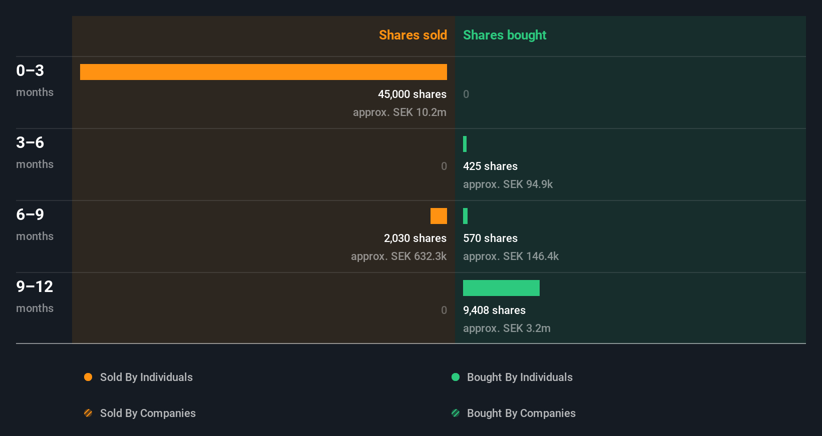Select the 6–9 months row label

pos(35,224)
